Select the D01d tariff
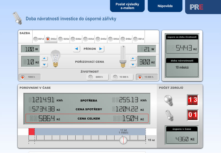 (39, 39)
